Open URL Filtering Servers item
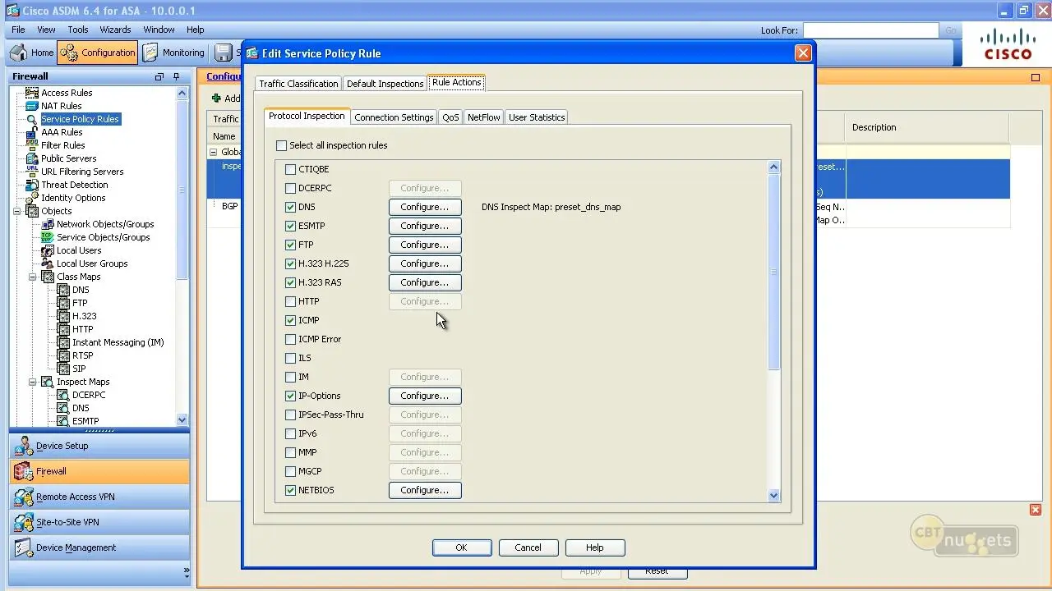The width and height of the screenshot is (1052, 591). pyautogui.click(x=82, y=172)
